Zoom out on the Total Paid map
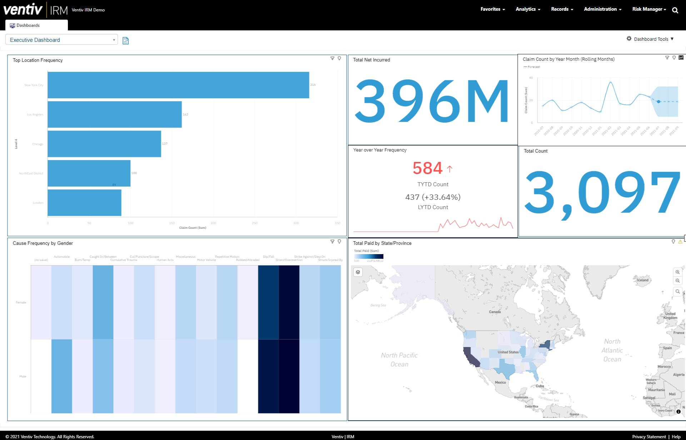Image resolution: width=686 pixels, height=440 pixels. [x=677, y=281]
